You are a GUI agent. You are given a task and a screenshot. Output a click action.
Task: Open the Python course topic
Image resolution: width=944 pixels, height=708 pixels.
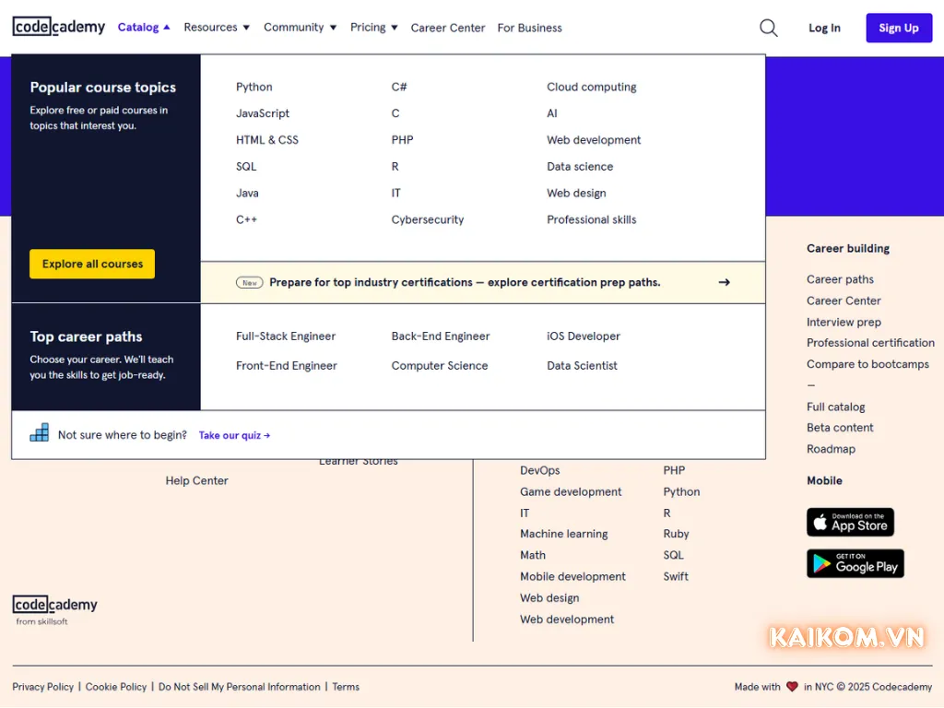254,87
